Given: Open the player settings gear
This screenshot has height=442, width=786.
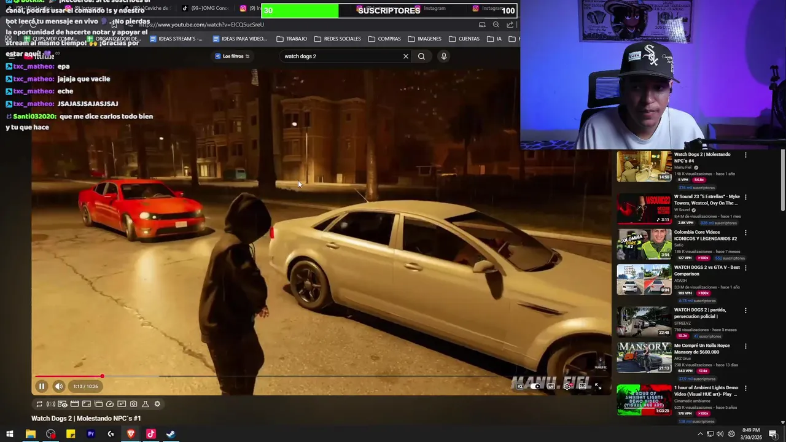Looking at the screenshot, I should coord(567,386).
